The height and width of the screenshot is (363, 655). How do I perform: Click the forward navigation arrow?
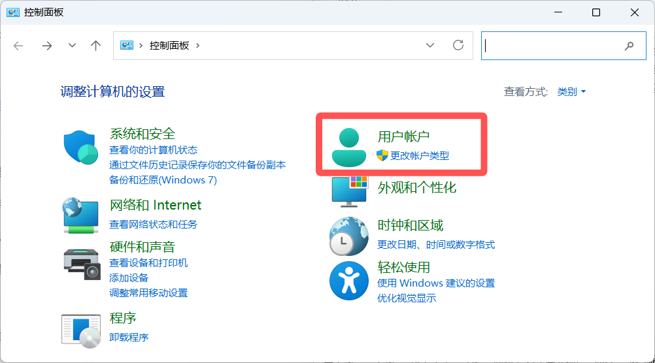[47, 46]
